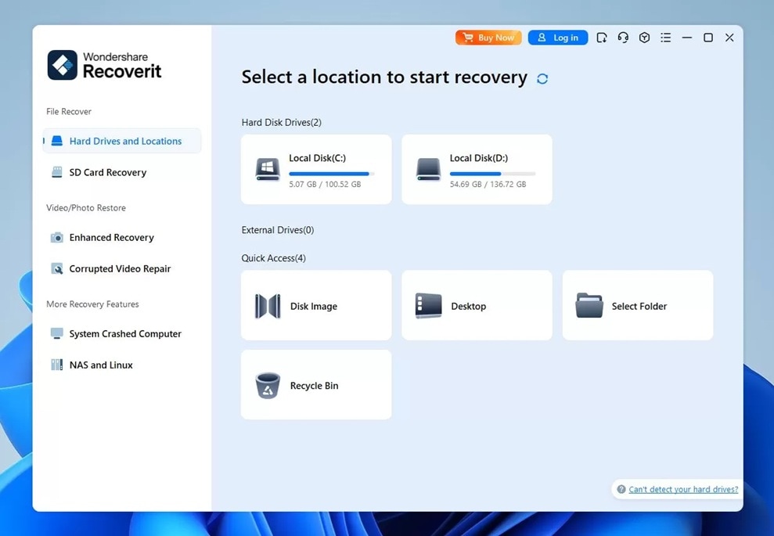Select the Desktop quick access option
The image size is (774, 536).
point(477,305)
